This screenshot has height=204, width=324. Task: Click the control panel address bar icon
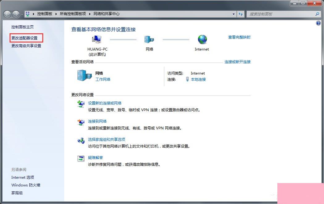(28, 14)
